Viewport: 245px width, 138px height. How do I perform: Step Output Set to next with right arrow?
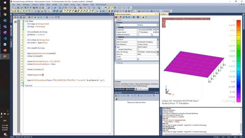[x=158, y=30]
